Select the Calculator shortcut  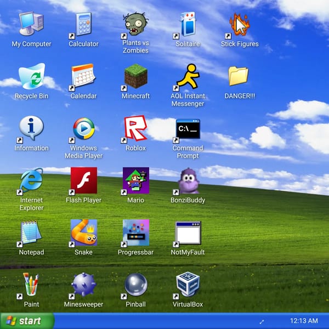83,24
